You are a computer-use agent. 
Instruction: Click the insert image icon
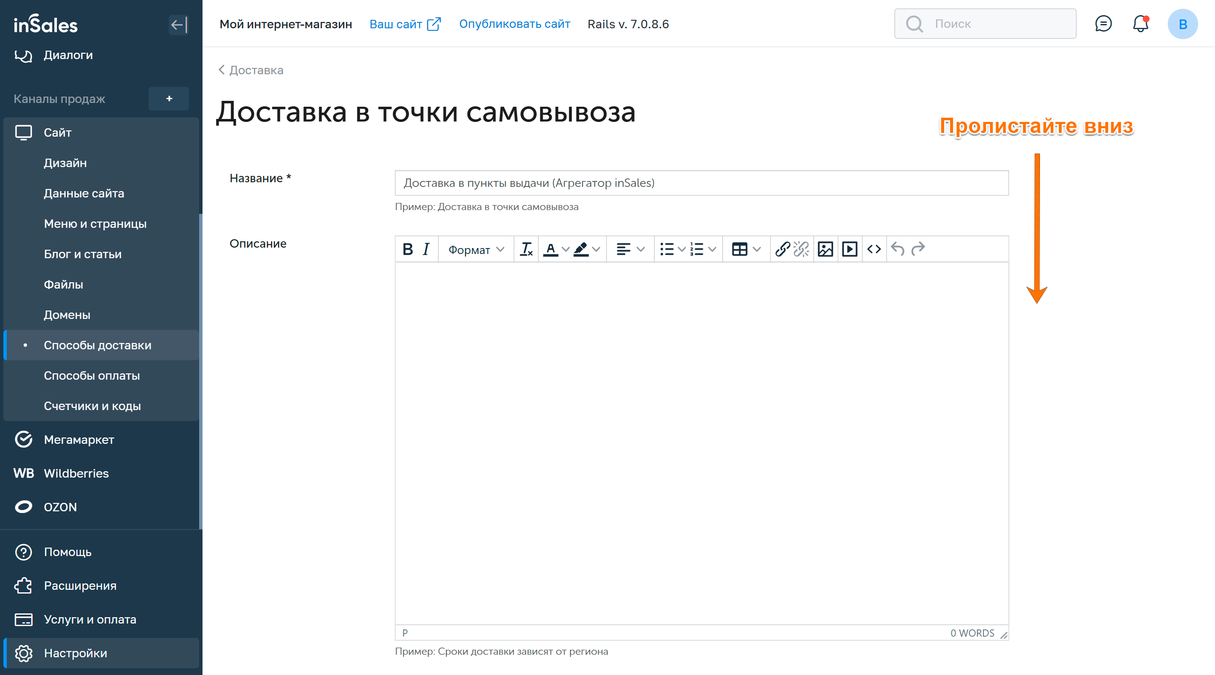(825, 249)
